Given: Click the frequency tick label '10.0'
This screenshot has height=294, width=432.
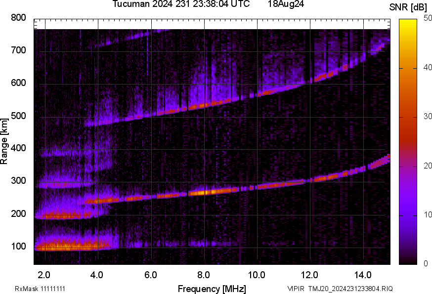Looking at the screenshot, I should point(257,275).
